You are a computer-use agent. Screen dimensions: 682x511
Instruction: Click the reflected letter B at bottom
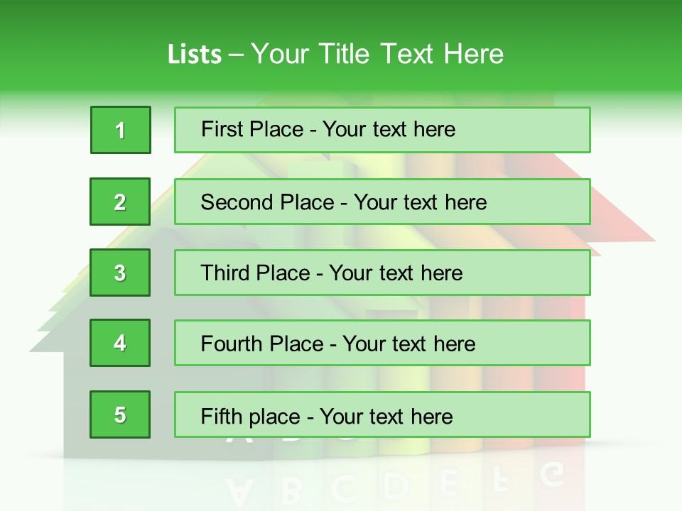[x=292, y=490]
